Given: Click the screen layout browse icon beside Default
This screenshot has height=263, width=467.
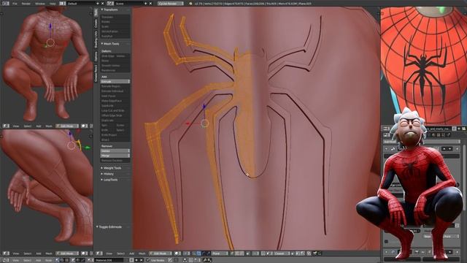Looking at the screenshot, I should click(62, 4).
